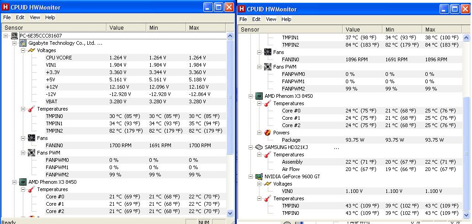The height and width of the screenshot is (224, 472).
Task: Click the NVIDIA GeForce 9600 GT card icon
Action: pyautogui.click(x=259, y=176)
